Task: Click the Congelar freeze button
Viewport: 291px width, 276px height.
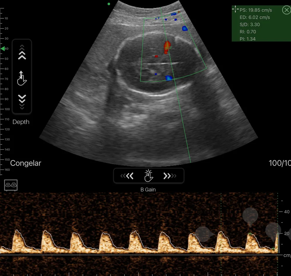Action: (x=26, y=163)
